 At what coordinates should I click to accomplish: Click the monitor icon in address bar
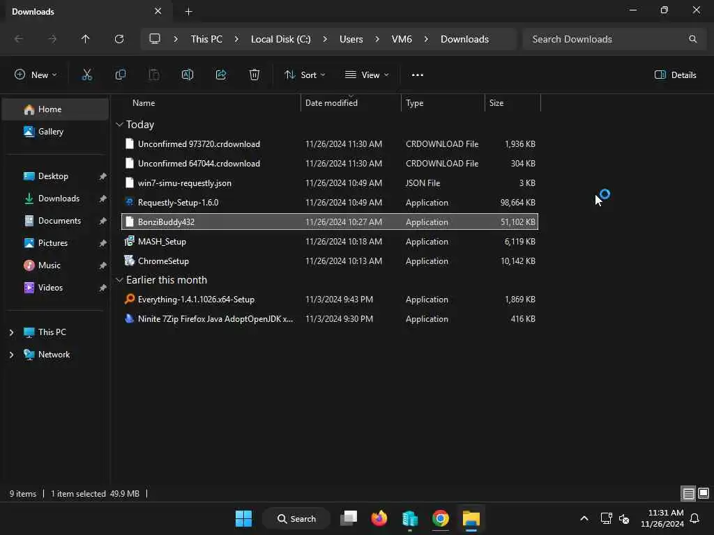(155, 39)
